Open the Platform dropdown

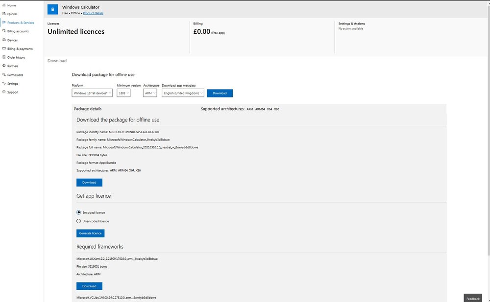click(92, 93)
